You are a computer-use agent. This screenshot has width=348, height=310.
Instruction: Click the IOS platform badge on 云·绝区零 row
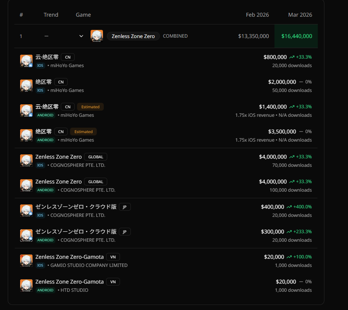point(40,66)
